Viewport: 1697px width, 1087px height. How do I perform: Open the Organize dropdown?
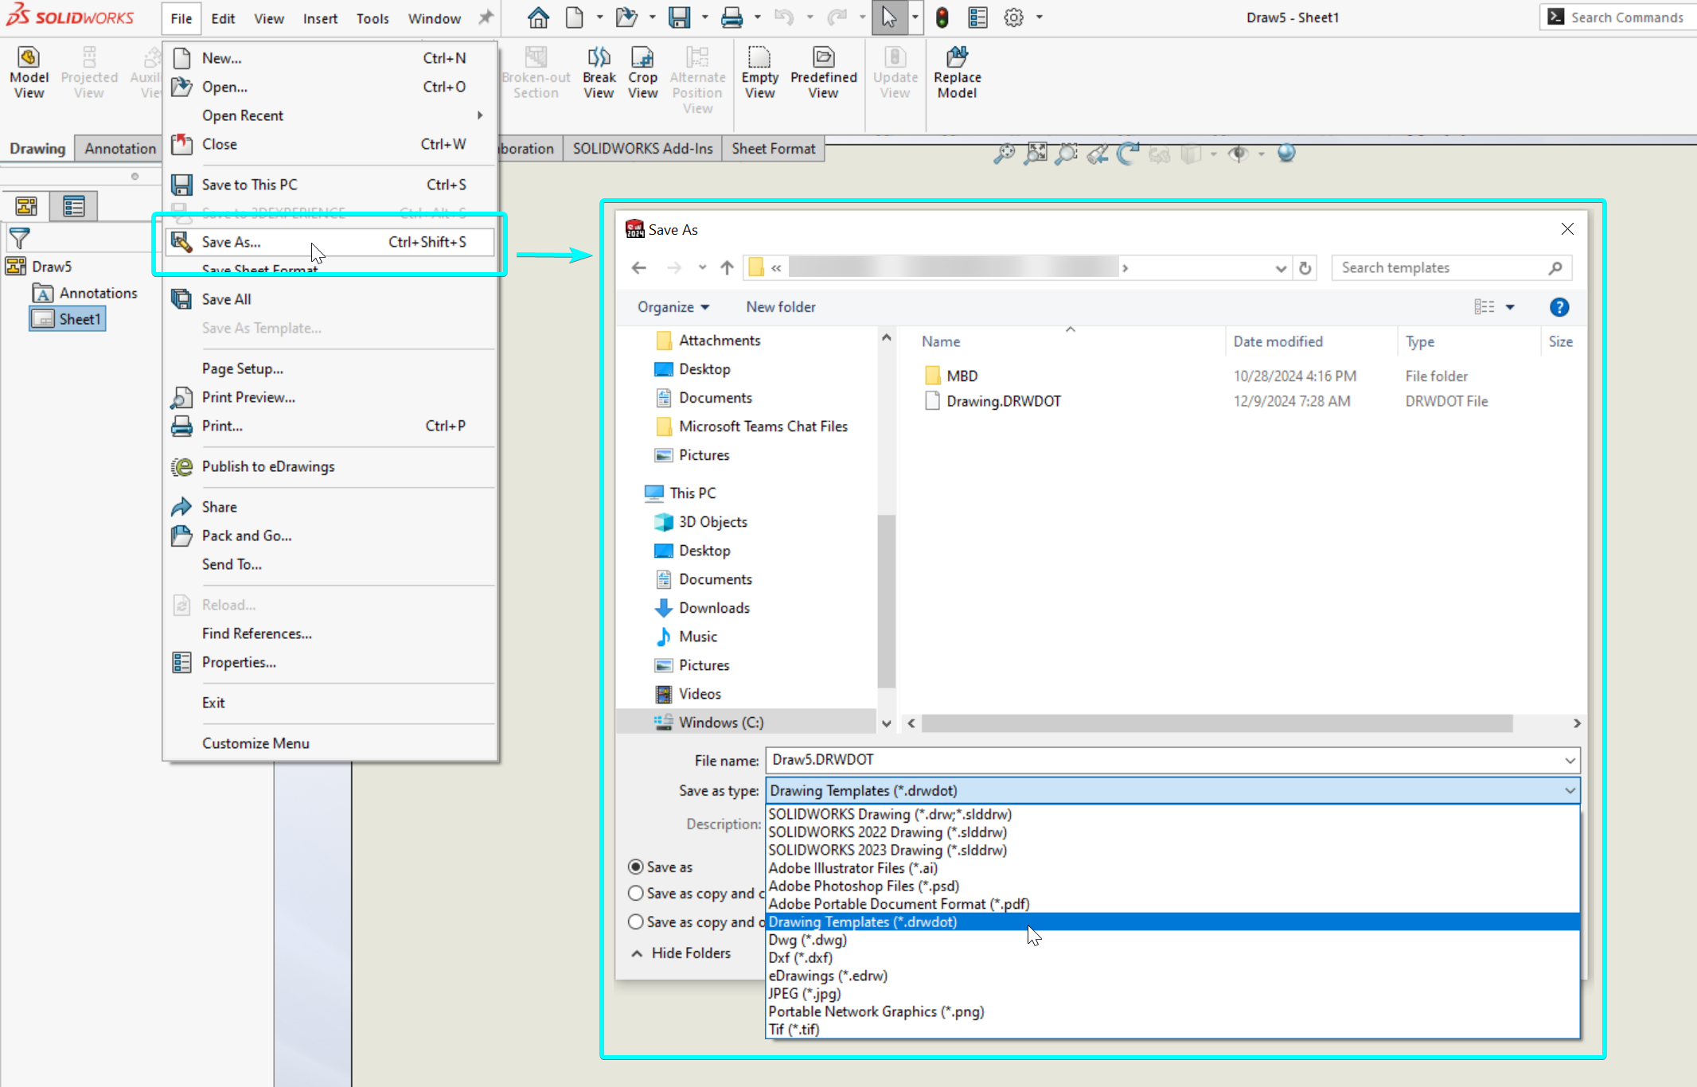tap(673, 307)
